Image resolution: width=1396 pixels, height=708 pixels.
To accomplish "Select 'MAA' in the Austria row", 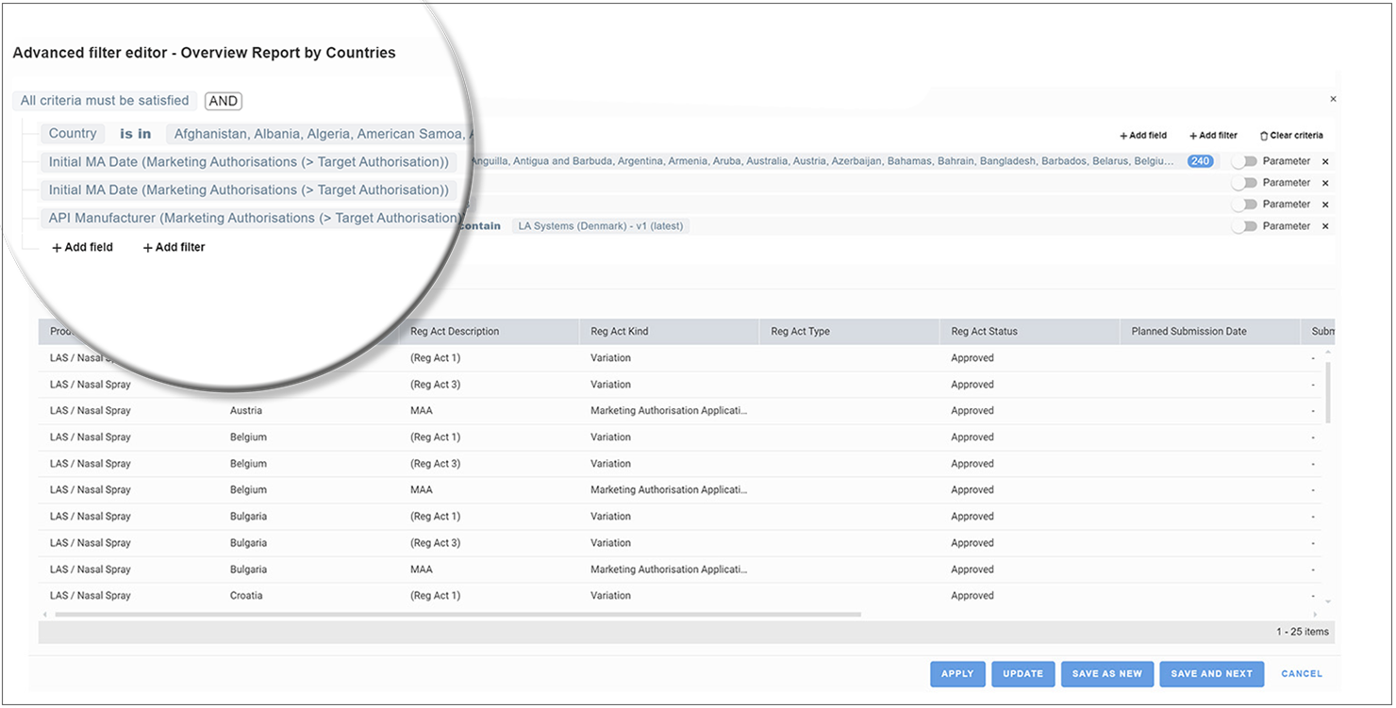I will tap(422, 411).
